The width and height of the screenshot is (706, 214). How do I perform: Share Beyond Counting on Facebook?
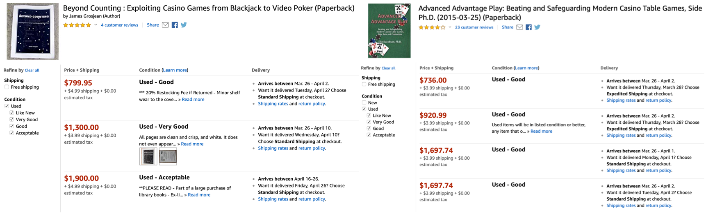tap(175, 25)
